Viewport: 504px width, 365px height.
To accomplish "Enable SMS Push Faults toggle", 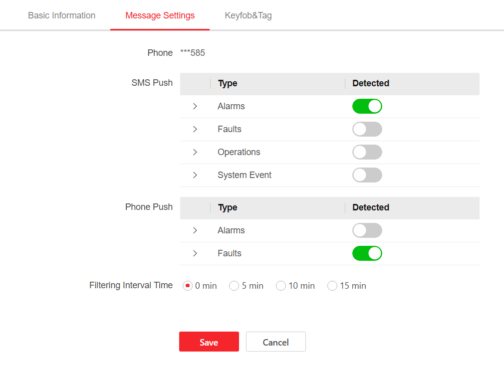I will [x=367, y=129].
